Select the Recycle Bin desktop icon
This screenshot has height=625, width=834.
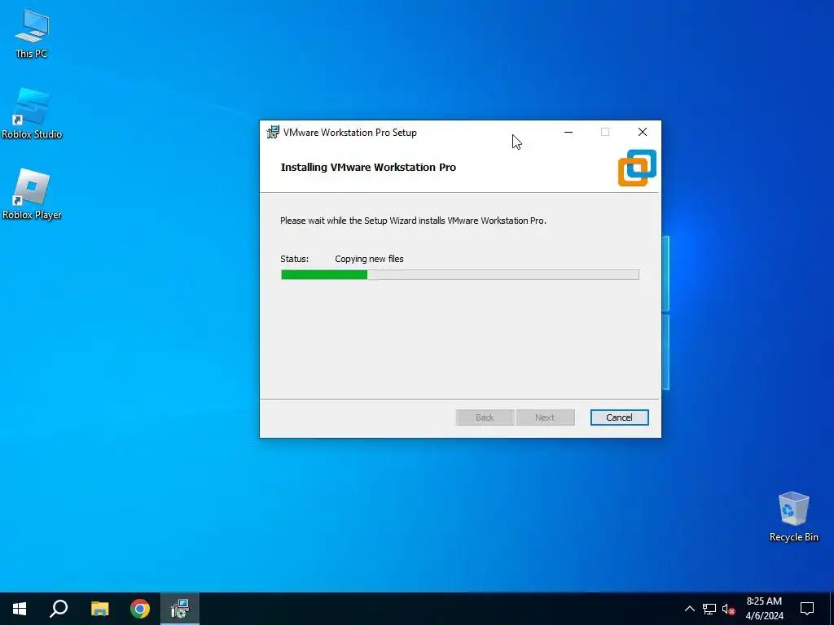click(793, 517)
